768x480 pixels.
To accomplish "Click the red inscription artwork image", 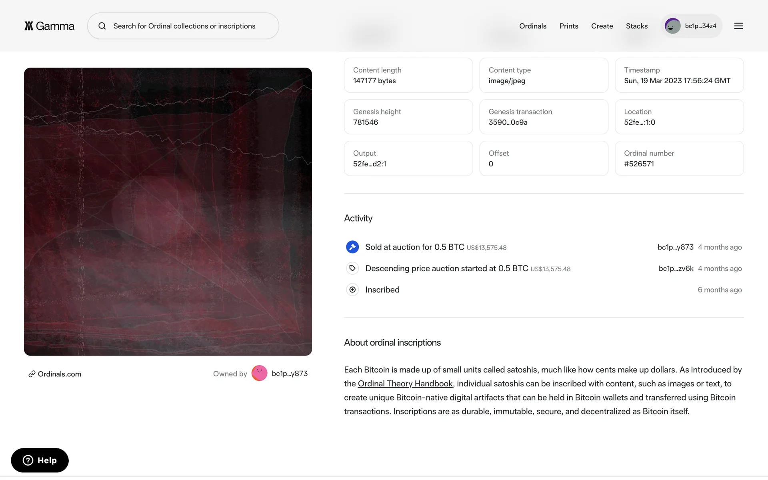I will [x=168, y=212].
